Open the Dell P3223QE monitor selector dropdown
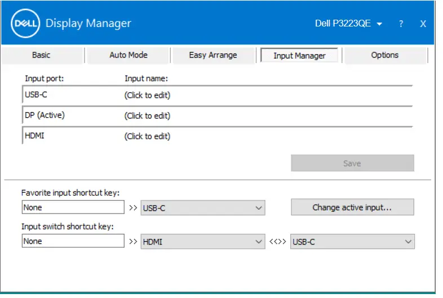443x298 pixels. [349, 24]
